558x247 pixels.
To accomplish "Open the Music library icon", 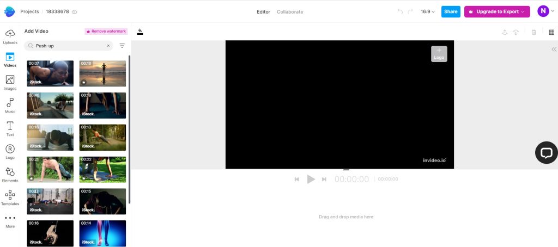I will coord(10,105).
